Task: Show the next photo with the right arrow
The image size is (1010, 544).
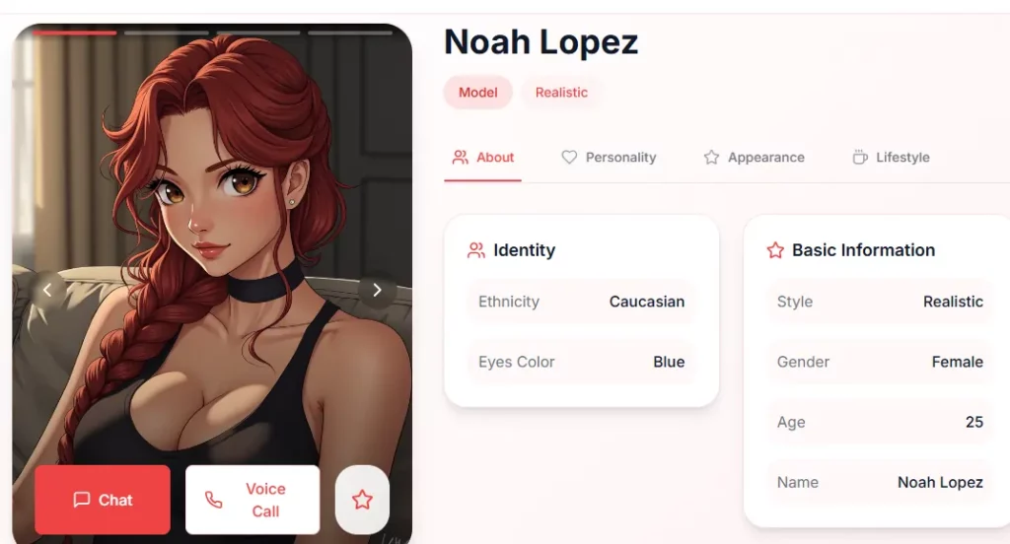Action: pos(377,291)
